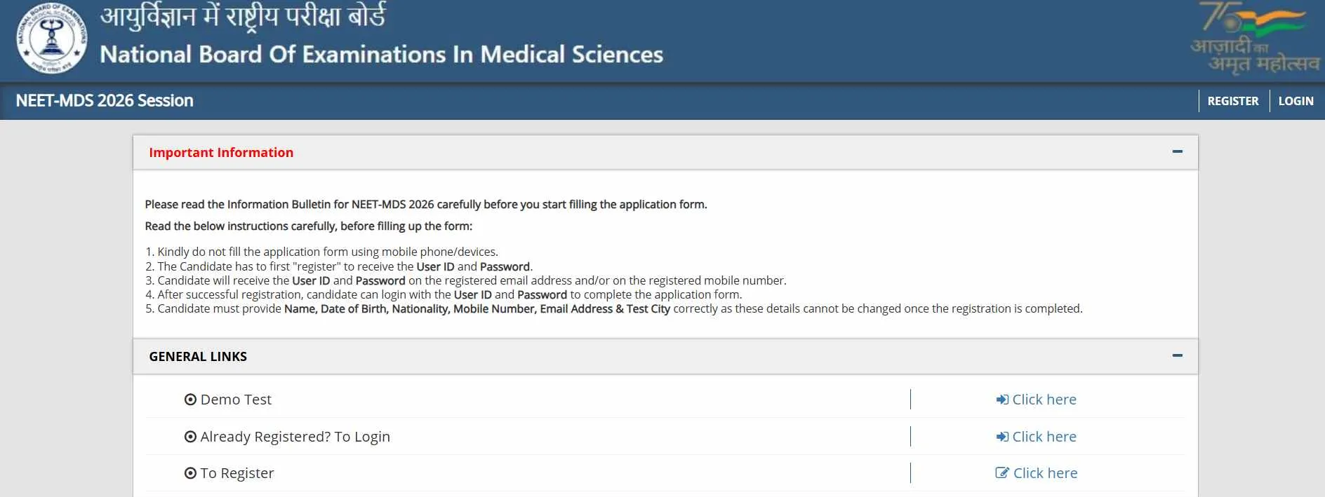Viewport: 1325px width, 497px height.
Task: Collapse Important Information using its minus icon
Action: coord(1177,151)
